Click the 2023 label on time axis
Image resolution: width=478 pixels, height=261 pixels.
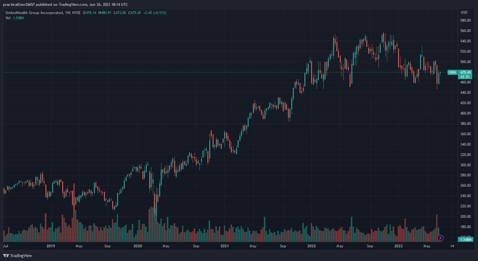coord(398,246)
